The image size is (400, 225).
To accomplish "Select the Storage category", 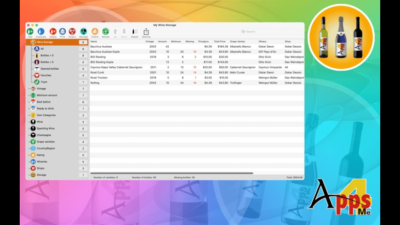I will point(57,175).
